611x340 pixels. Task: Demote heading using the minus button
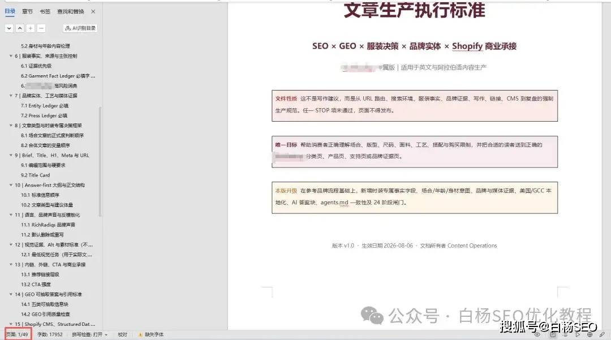coord(41,28)
